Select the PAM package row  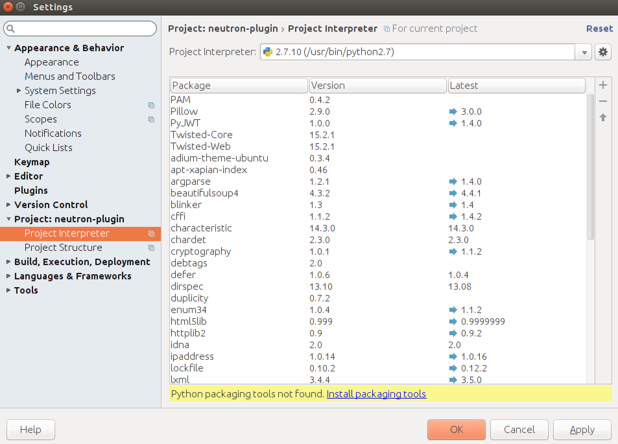click(x=378, y=100)
